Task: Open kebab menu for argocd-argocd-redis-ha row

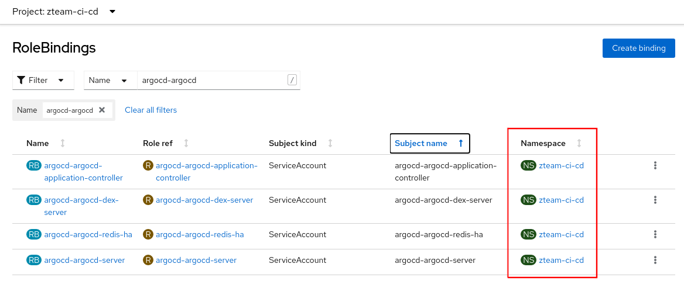Action: (655, 235)
